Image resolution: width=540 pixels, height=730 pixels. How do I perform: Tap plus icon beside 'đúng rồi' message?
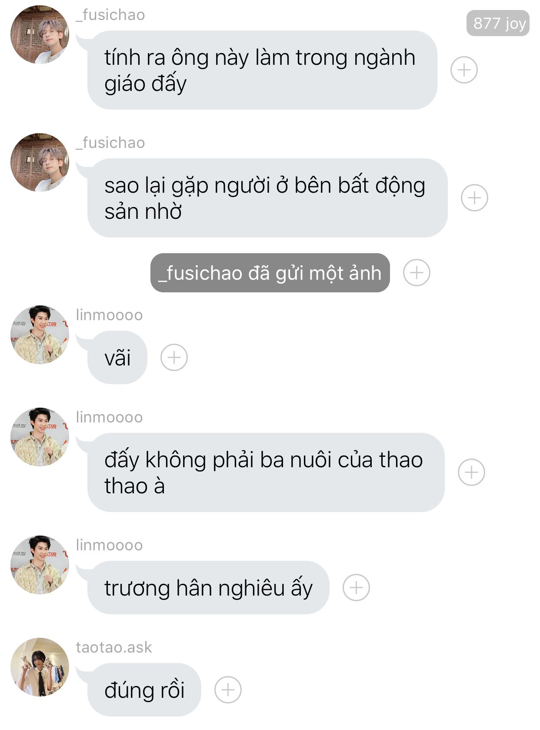coord(228,690)
